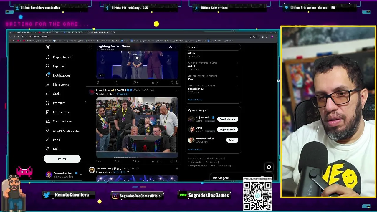
Task: Bookmark the Invincible VS post
Action: click(172, 161)
